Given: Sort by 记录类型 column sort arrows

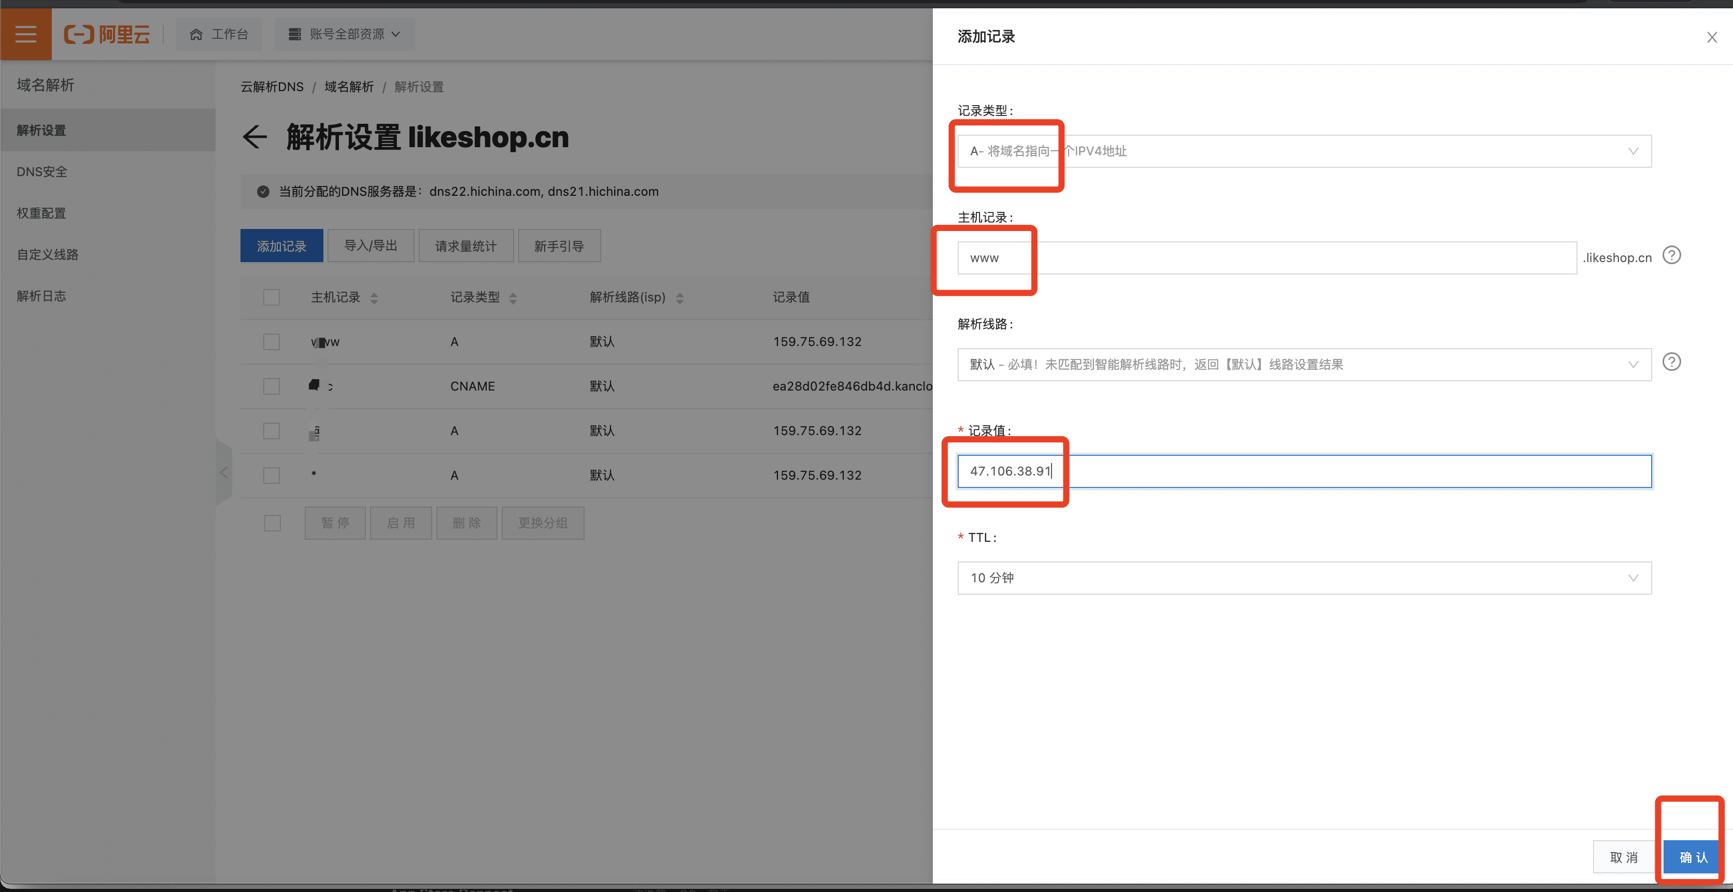Looking at the screenshot, I should pyautogui.click(x=513, y=298).
